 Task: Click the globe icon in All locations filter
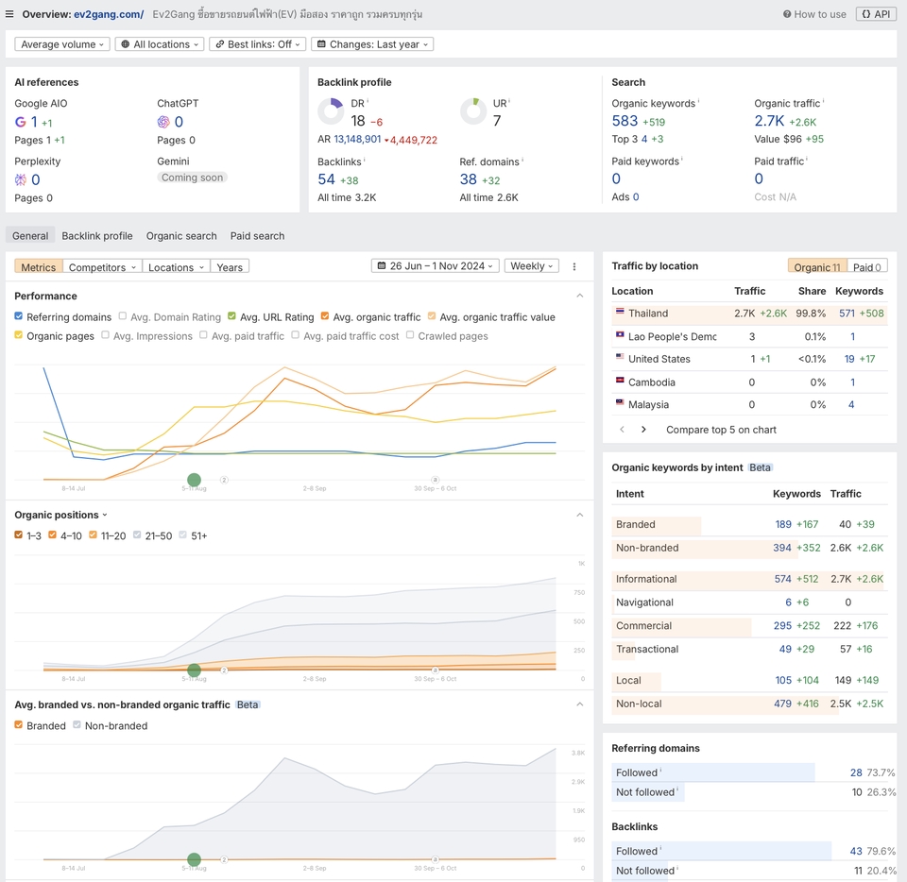coord(124,43)
